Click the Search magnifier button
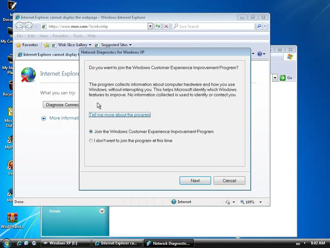330x248 pixels. pyautogui.click(x=259, y=26)
